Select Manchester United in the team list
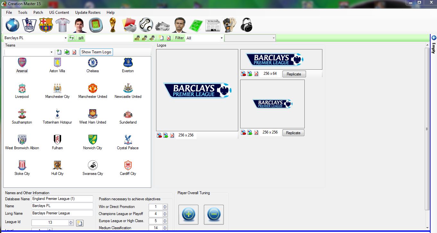The height and width of the screenshot is (233, 437). pos(92,91)
